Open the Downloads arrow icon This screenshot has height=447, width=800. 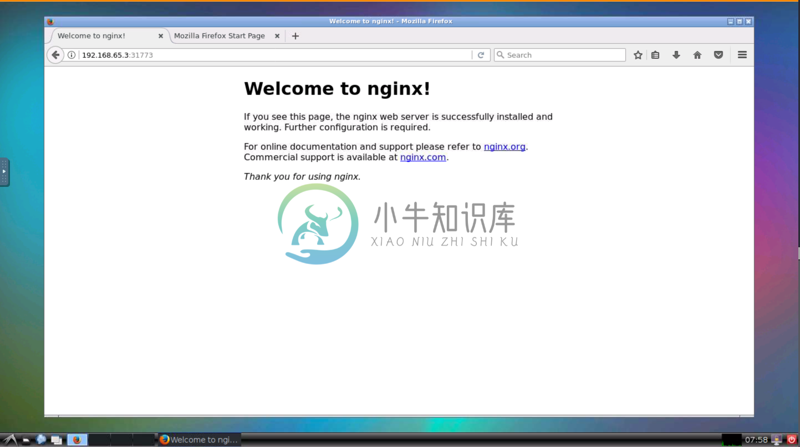(x=676, y=55)
